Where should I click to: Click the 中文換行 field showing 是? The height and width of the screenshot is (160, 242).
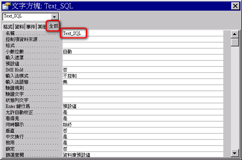click(143, 137)
